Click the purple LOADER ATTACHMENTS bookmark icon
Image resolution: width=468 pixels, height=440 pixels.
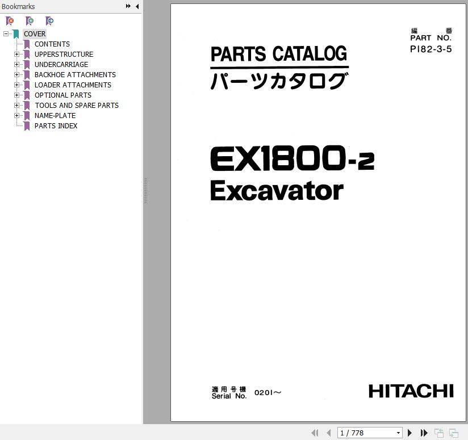tap(27, 85)
